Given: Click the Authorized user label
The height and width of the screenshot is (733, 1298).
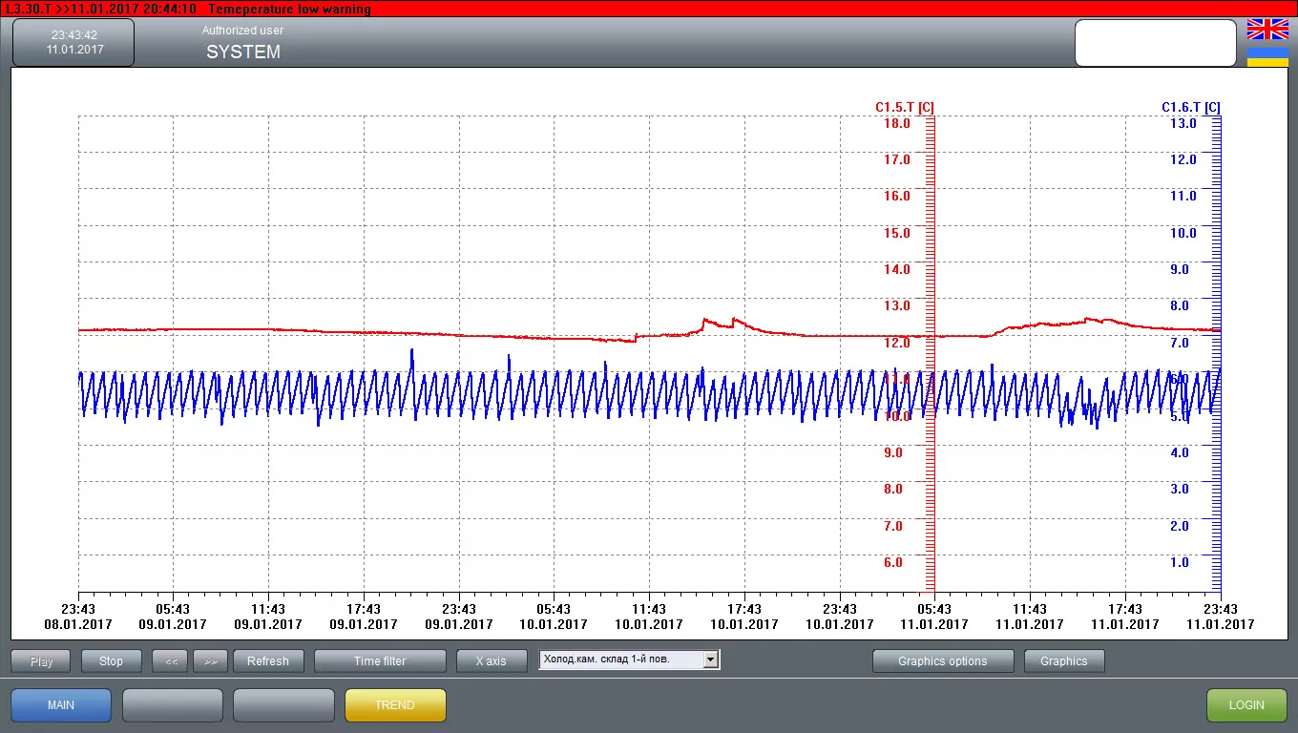Looking at the screenshot, I should click(242, 31).
